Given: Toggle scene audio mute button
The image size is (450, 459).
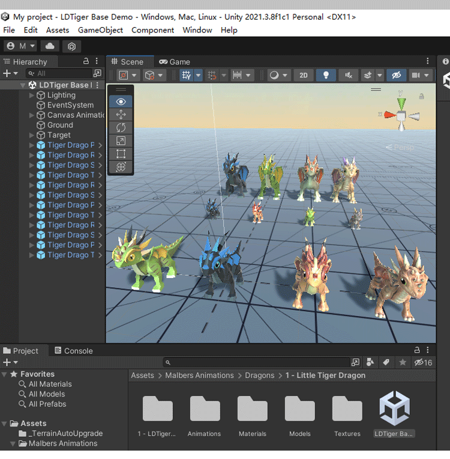Looking at the screenshot, I should point(348,75).
